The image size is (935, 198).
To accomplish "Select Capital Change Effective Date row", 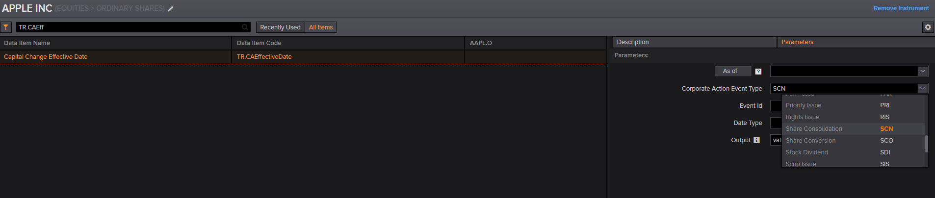I will coord(303,57).
